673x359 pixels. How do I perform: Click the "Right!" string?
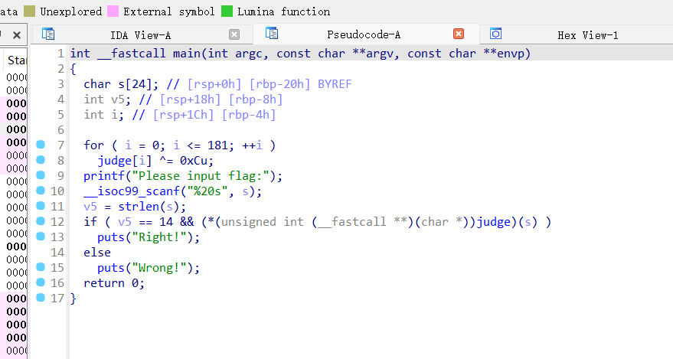click(x=158, y=237)
